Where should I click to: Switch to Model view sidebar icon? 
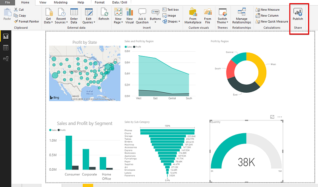point(6,59)
